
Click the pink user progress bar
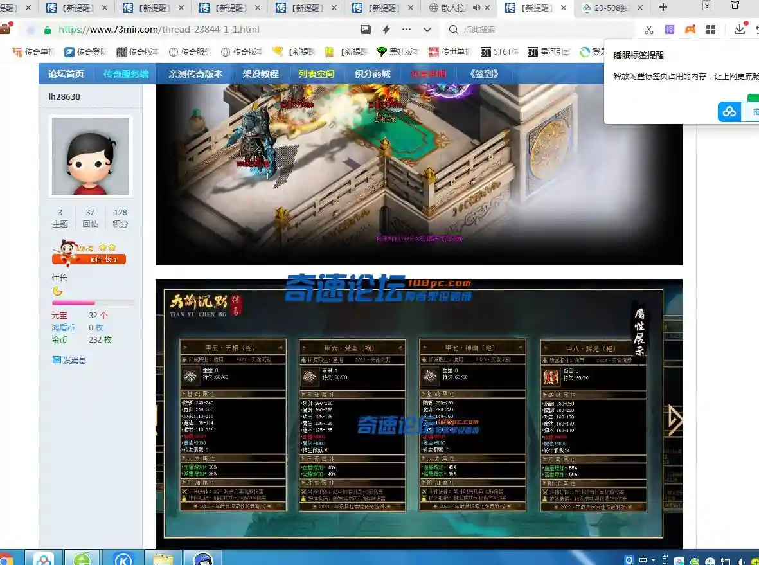pyautogui.click(x=93, y=303)
